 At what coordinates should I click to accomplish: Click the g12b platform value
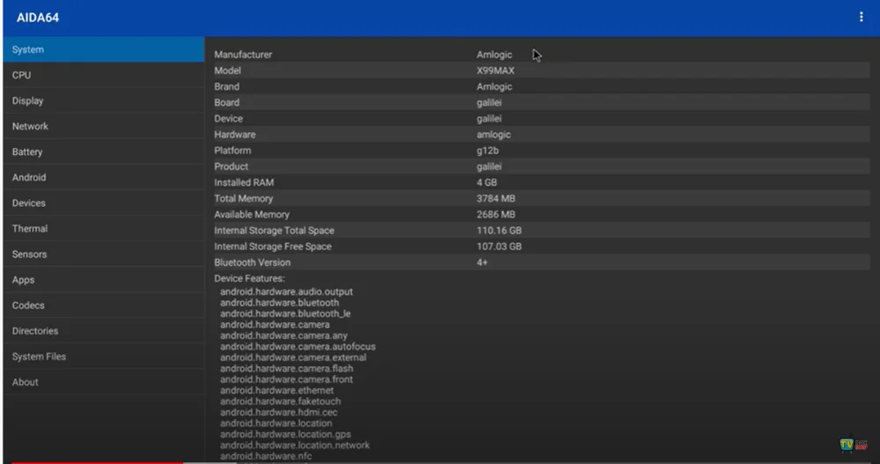pyautogui.click(x=488, y=151)
